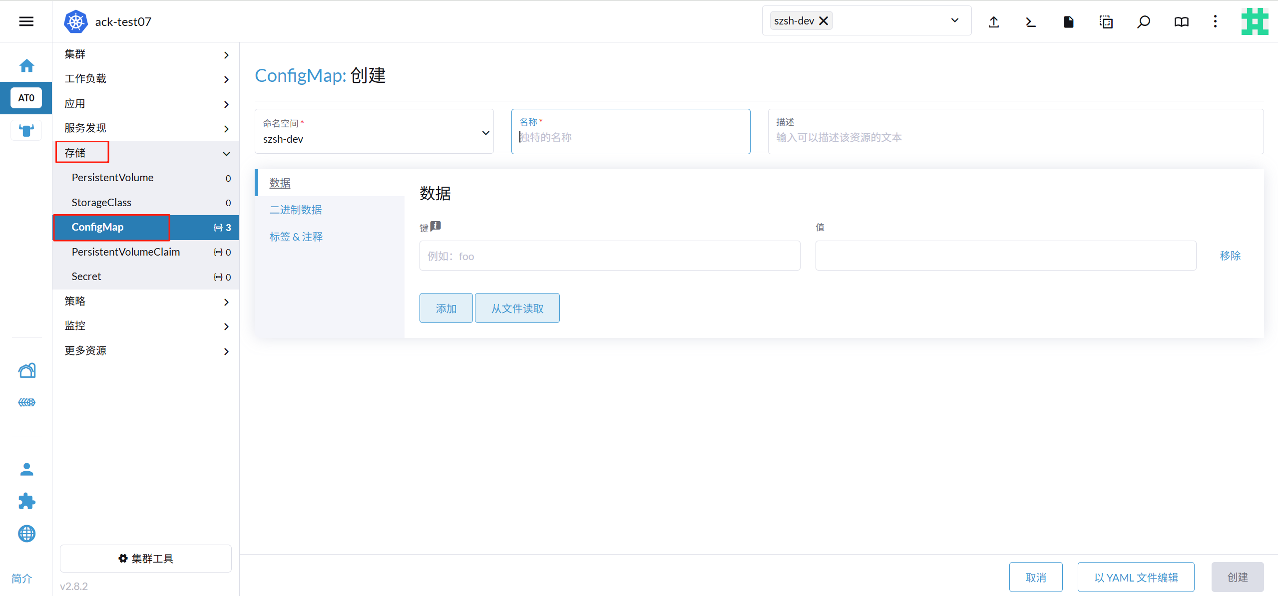
Task: Open the namespace szsh-dev dropdown
Action: 374,132
